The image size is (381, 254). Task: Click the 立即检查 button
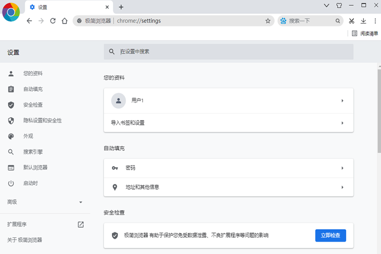coord(331,235)
